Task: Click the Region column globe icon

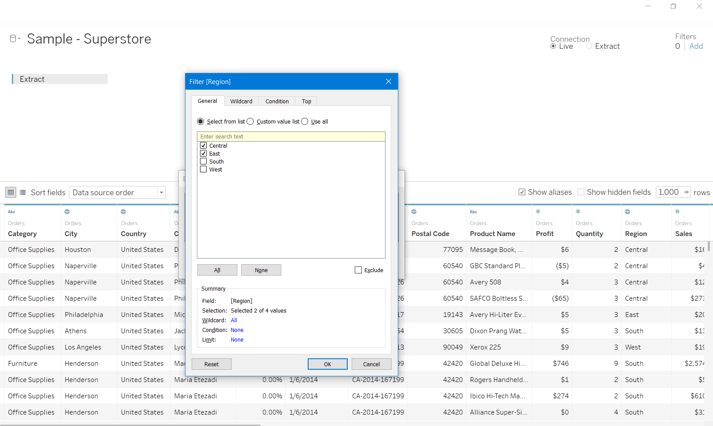Action: tap(628, 212)
